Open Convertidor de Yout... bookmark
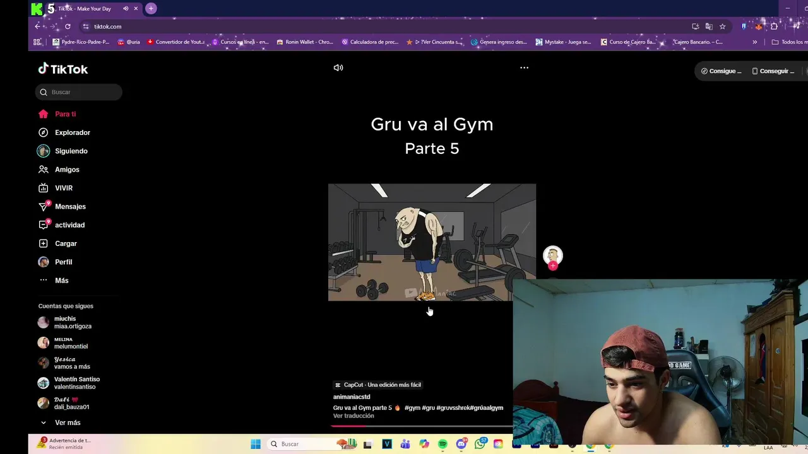 (176, 42)
